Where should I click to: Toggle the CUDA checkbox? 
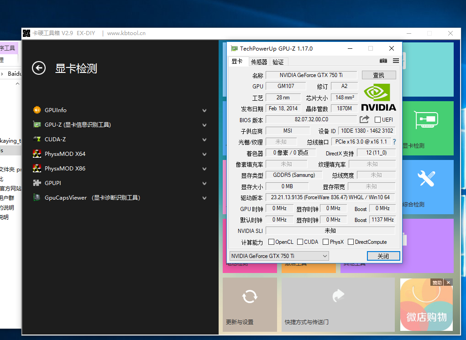pyautogui.click(x=300, y=242)
